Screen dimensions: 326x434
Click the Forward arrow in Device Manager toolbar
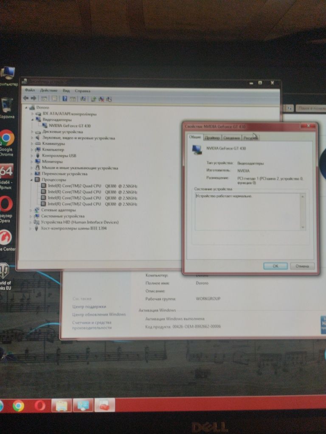pyautogui.click(x=34, y=98)
